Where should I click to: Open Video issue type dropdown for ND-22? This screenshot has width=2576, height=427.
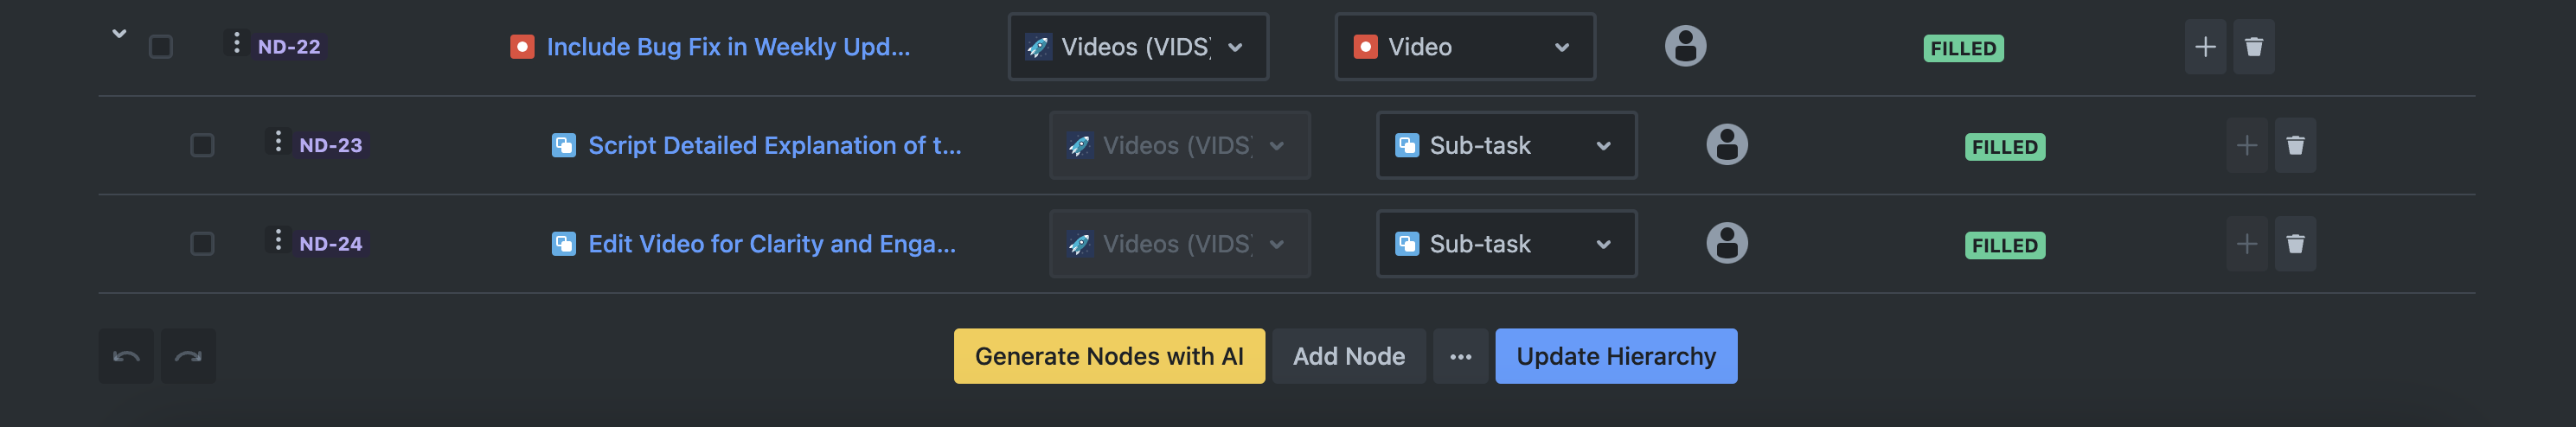(1464, 47)
